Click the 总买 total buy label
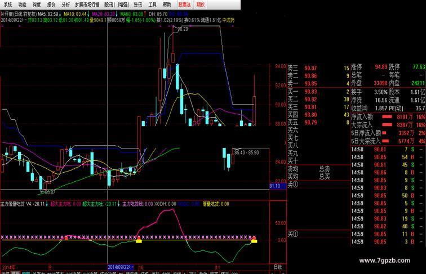 click(x=325, y=177)
